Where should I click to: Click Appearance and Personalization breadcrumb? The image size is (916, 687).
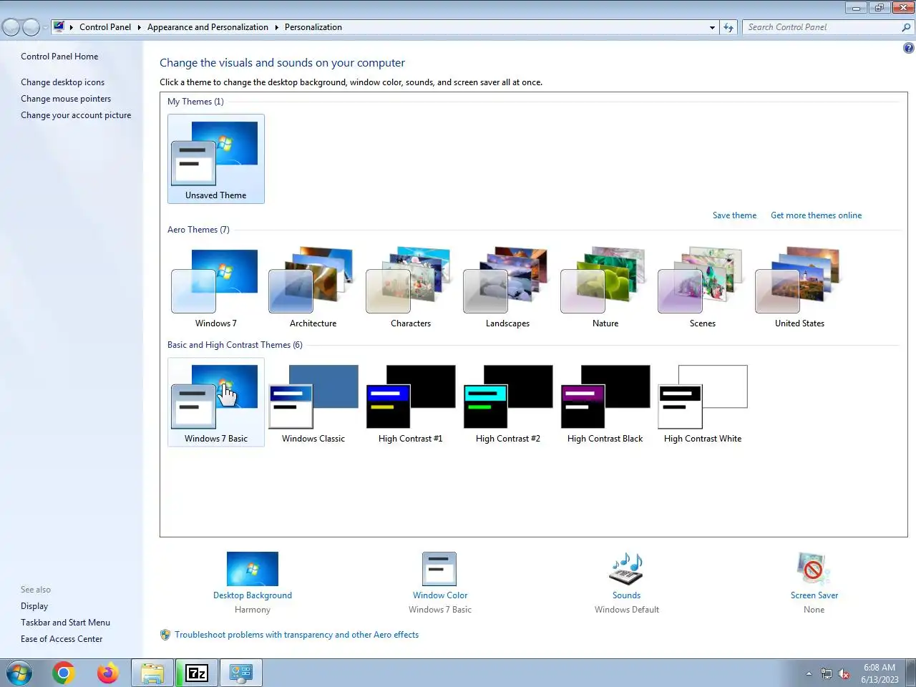click(208, 27)
